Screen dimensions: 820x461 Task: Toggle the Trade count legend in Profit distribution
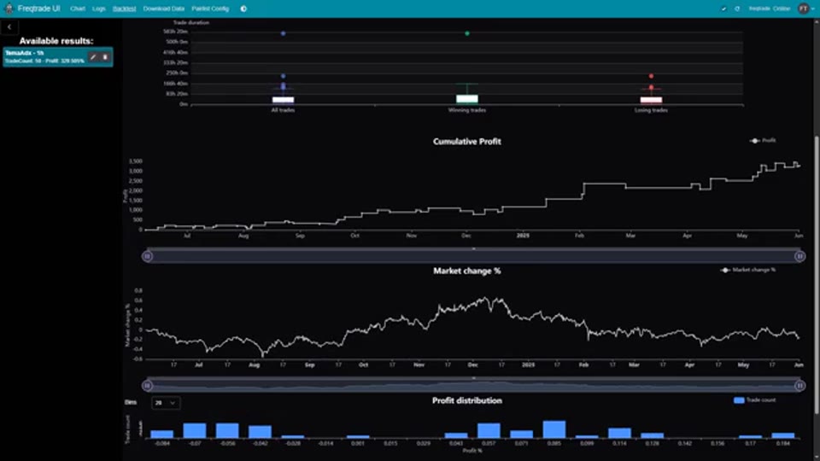coord(754,400)
